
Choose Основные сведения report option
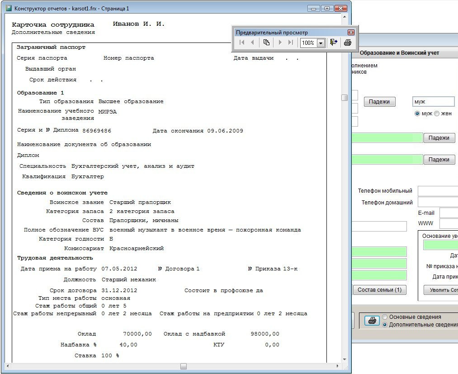coord(385,317)
